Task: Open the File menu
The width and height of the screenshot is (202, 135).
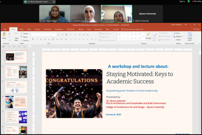Action: [x=5, y=29]
